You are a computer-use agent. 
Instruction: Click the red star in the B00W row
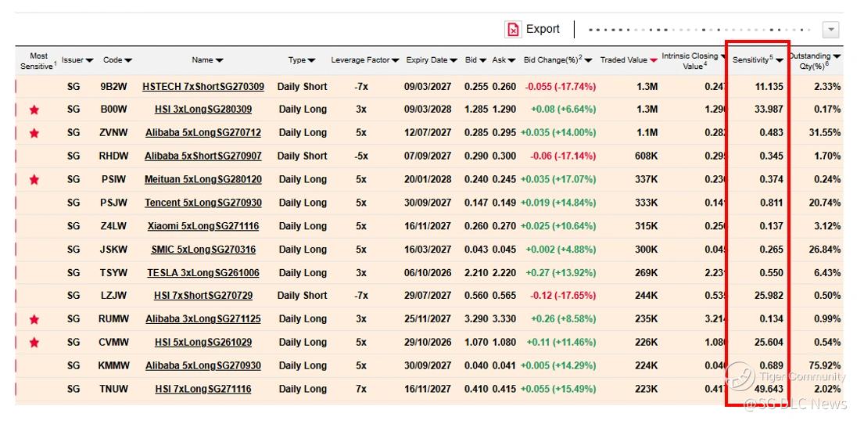[x=34, y=110]
